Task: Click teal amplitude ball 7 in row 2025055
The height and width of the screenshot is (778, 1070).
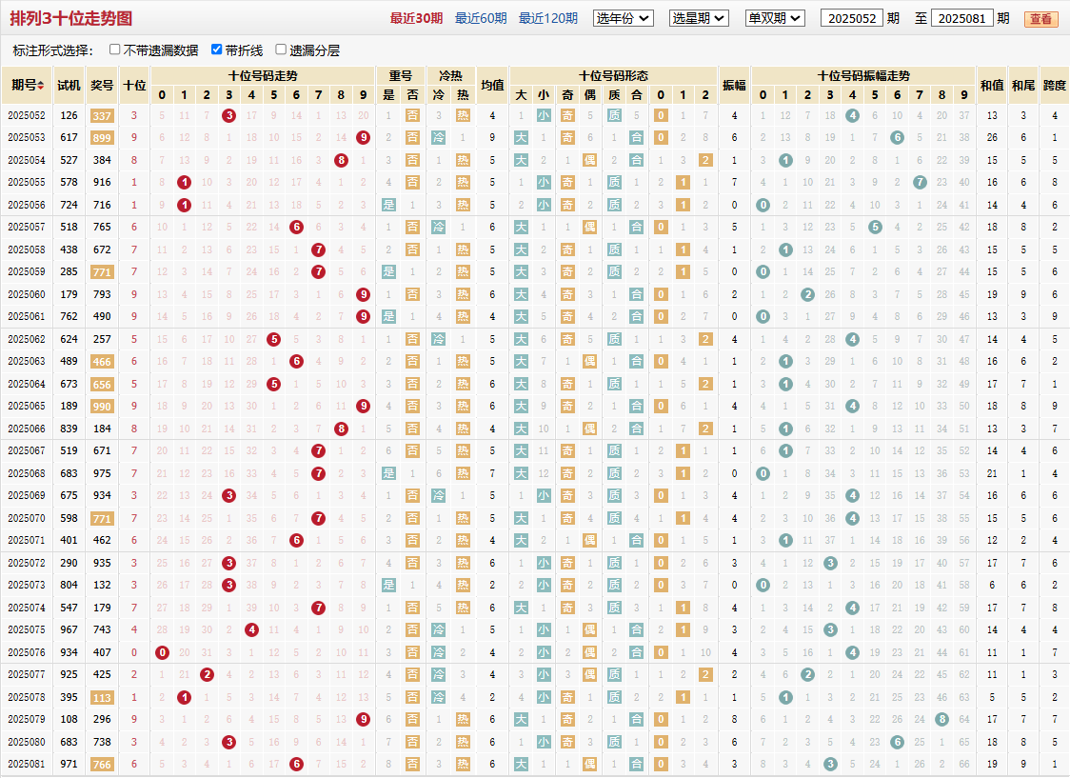Action: point(920,182)
